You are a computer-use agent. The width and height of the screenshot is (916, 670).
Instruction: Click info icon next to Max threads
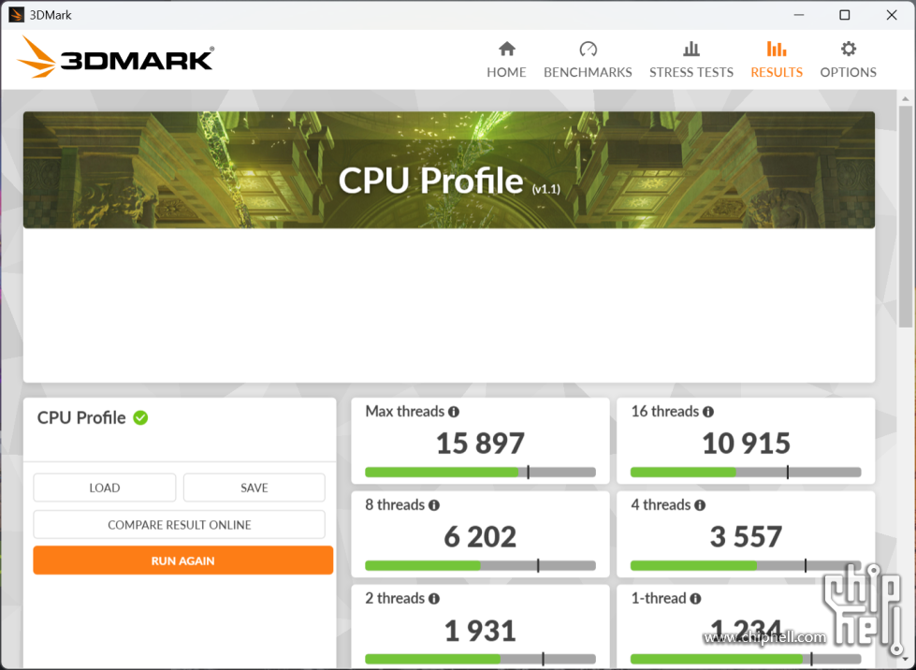coord(454,412)
